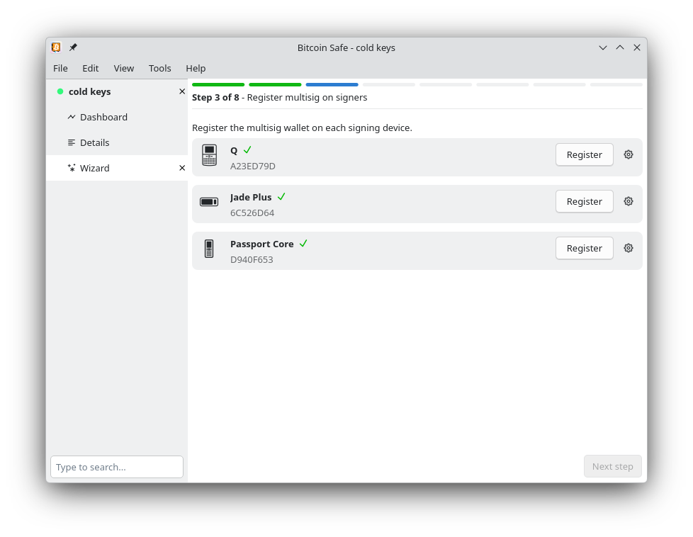Register multisig on Passport Core
The height and width of the screenshot is (537, 693).
(584, 249)
